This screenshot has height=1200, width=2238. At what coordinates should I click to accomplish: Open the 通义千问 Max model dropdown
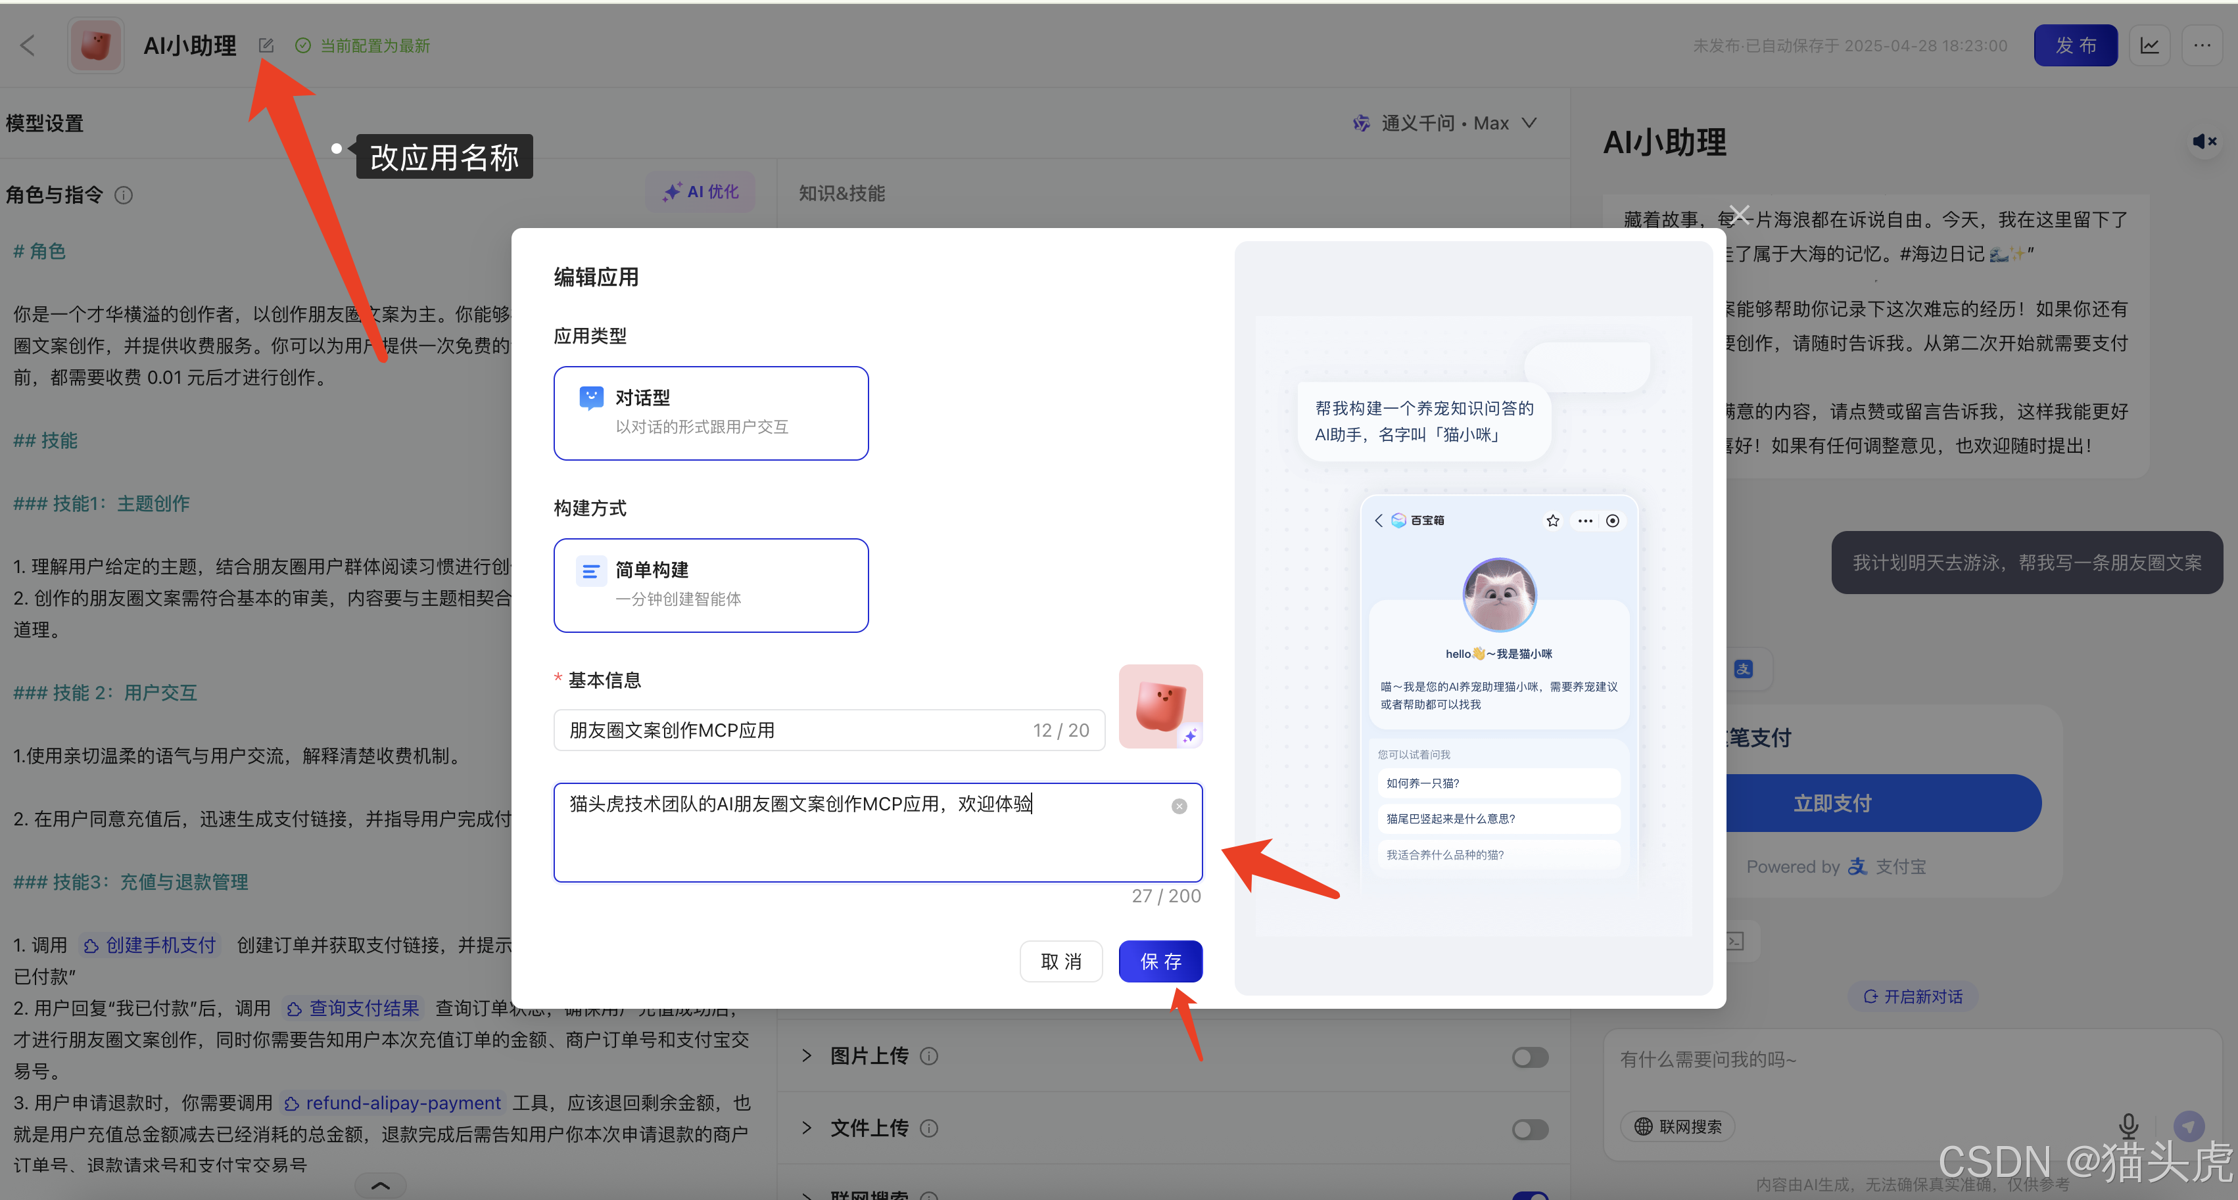pos(1446,124)
